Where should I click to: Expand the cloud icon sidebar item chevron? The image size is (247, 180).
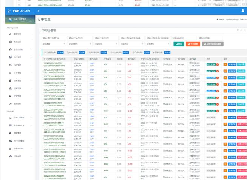click(x=31, y=156)
